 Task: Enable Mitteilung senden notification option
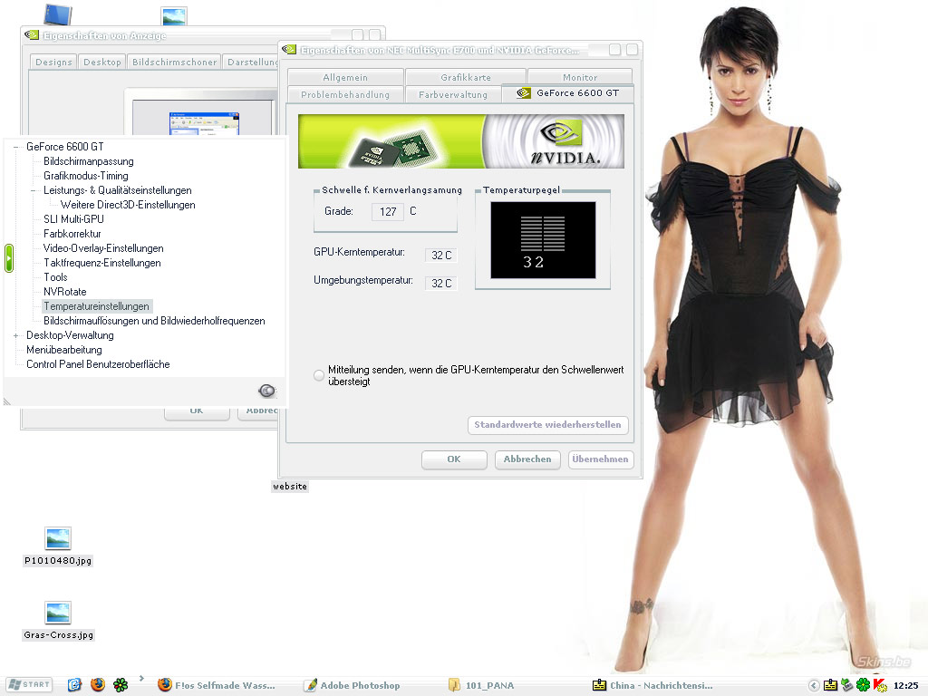coord(319,375)
